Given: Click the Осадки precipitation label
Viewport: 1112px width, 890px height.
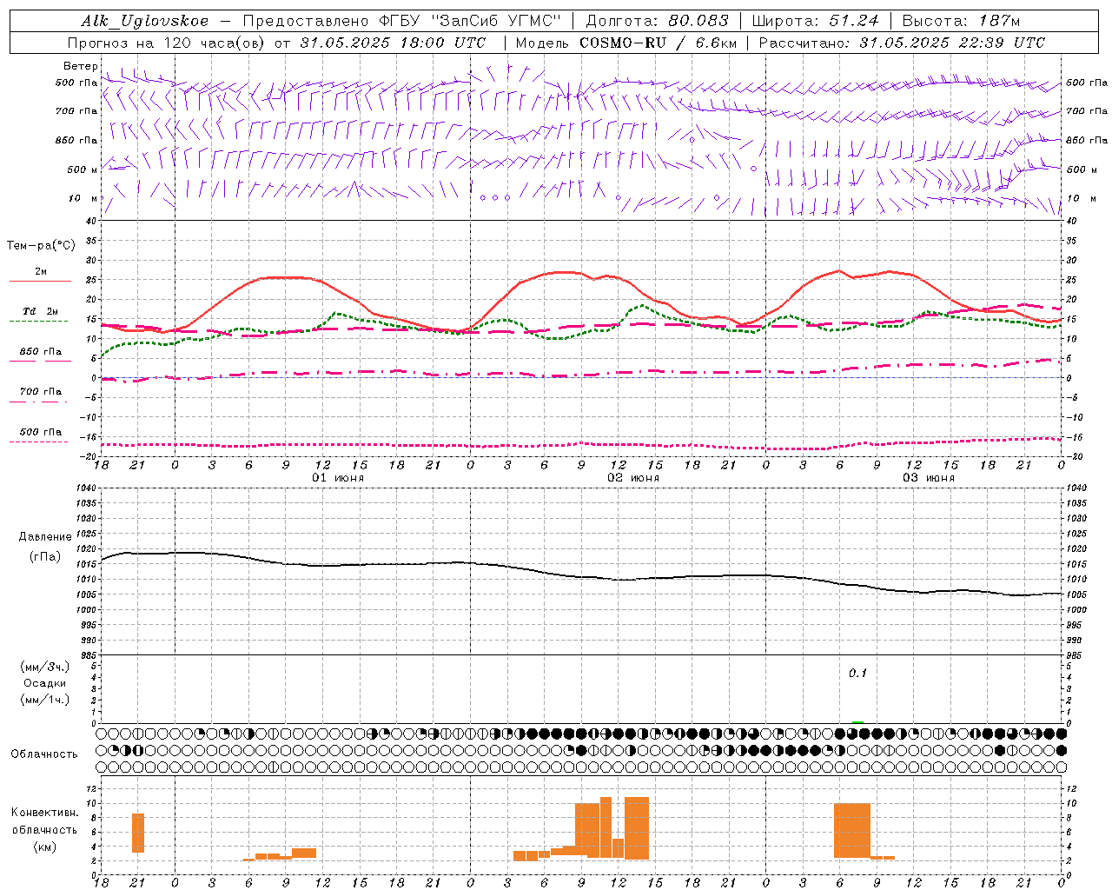Looking at the screenshot, I should coord(45,683).
